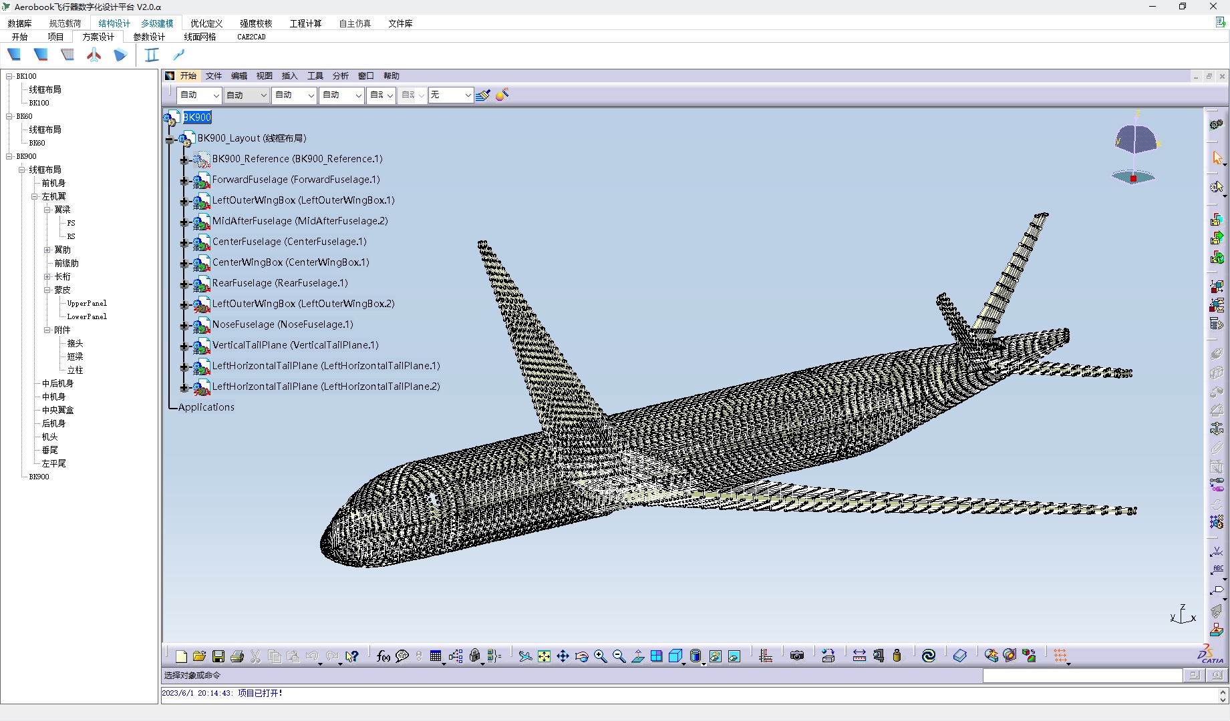Select the Pan view tool
The image size is (1230, 721).
click(563, 656)
